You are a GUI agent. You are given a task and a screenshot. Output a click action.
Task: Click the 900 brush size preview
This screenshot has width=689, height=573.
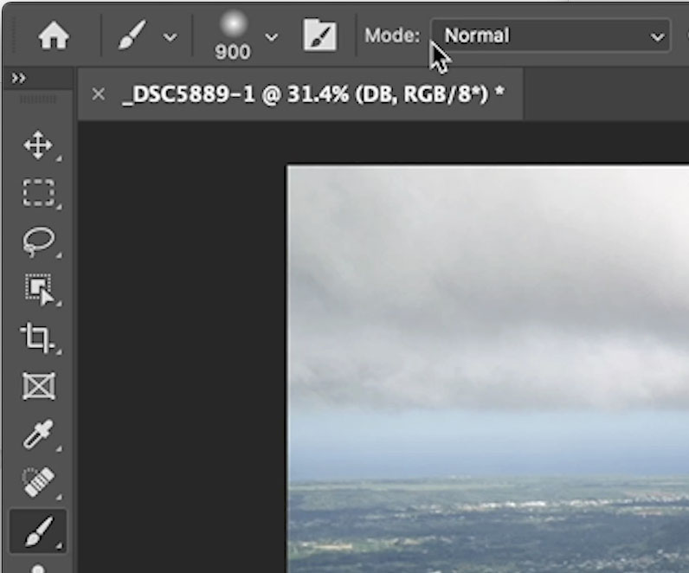pos(233,35)
